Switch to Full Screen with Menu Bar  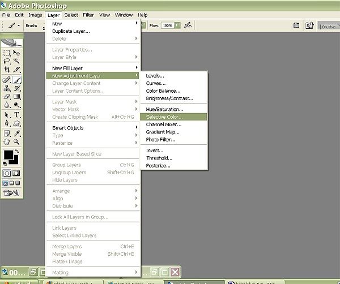11,183
